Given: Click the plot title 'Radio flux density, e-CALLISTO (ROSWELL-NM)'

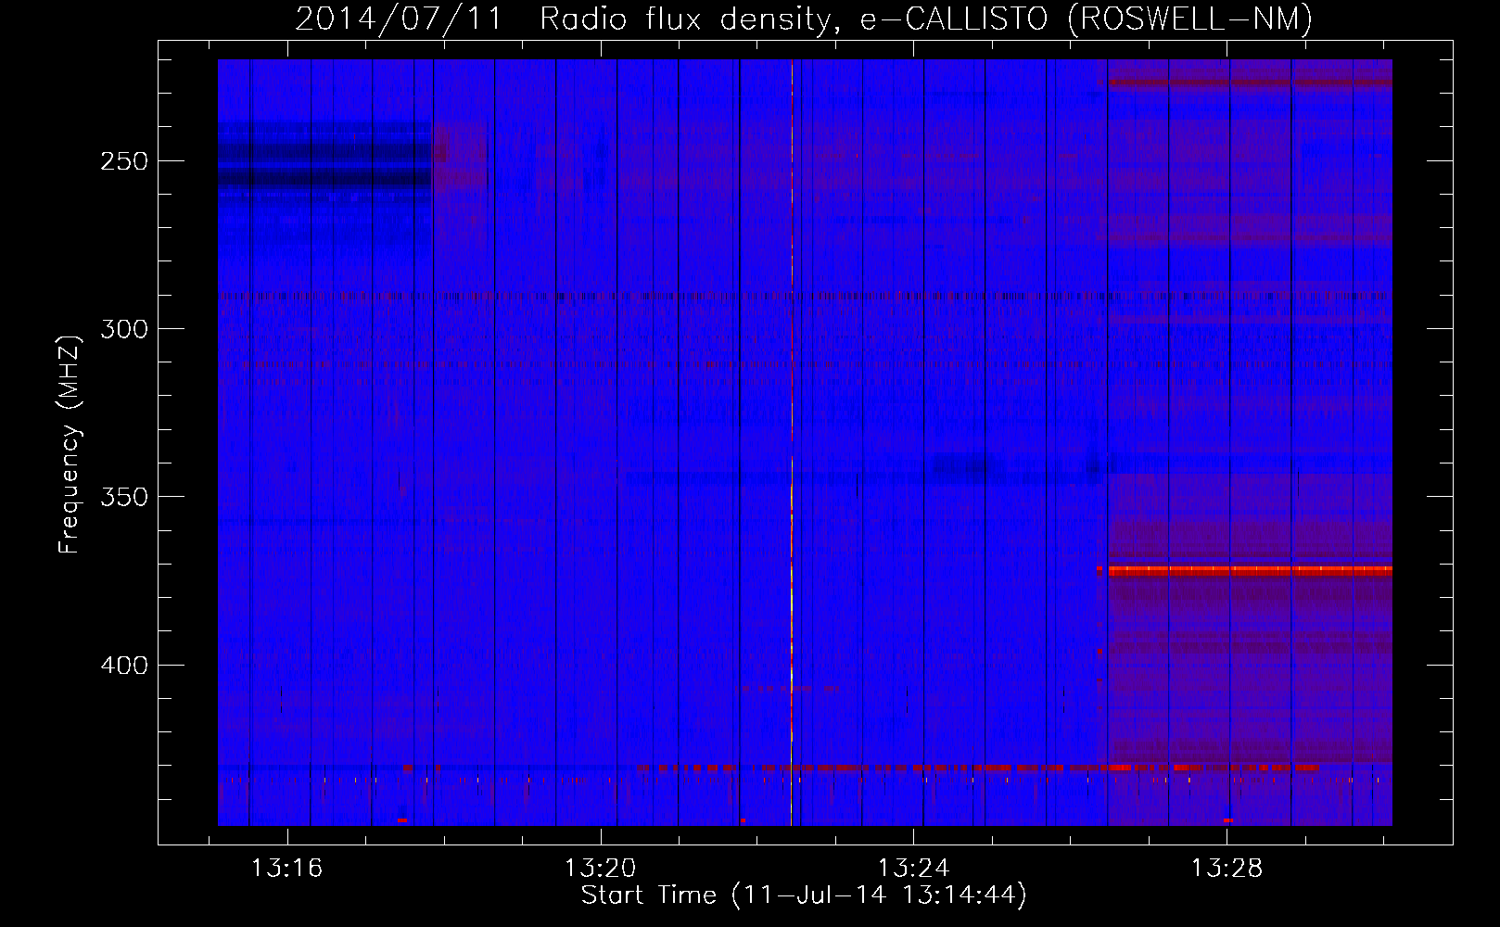Looking at the screenshot, I should (x=926, y=19).
